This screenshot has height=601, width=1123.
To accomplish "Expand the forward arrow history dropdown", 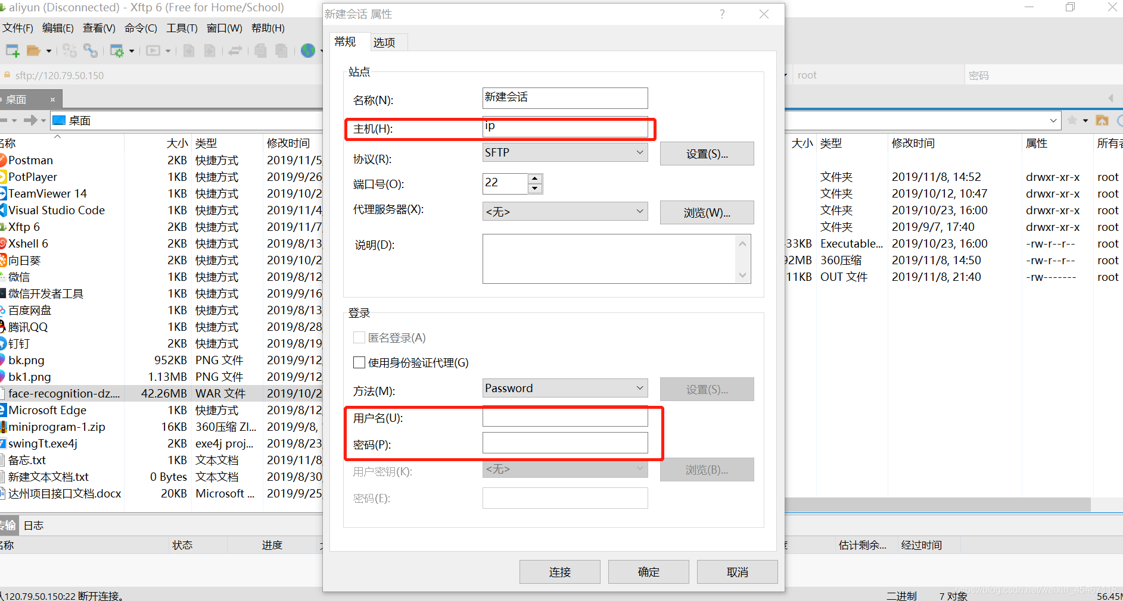I will coord(43,121).
